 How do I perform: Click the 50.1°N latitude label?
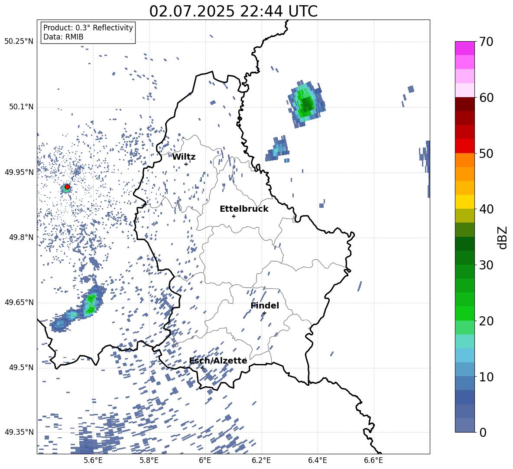coord(21,107)
